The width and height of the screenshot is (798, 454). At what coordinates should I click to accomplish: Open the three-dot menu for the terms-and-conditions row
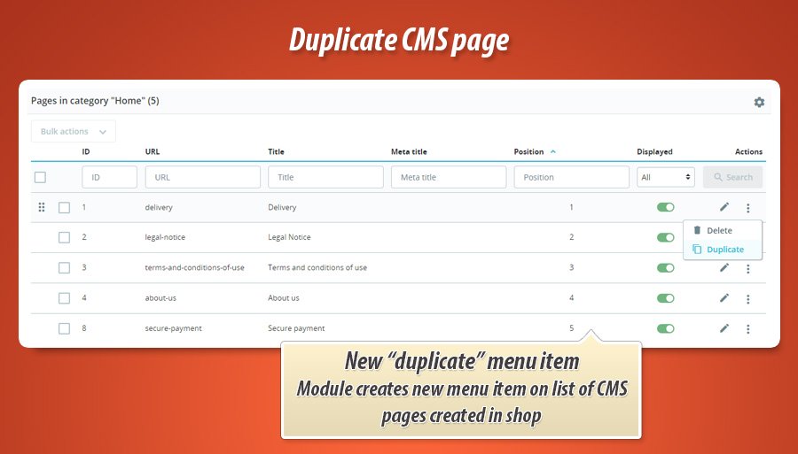point(747,269)
